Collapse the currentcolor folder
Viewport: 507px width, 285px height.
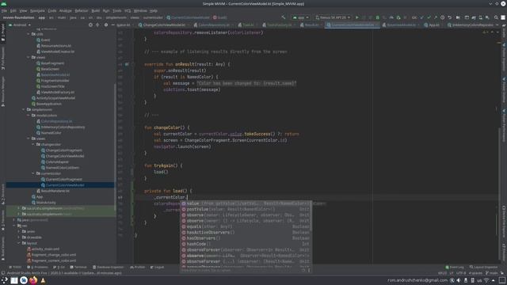pos(33,173)
